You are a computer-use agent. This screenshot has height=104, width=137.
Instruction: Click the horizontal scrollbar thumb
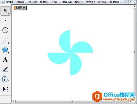[x=72, y=101]
